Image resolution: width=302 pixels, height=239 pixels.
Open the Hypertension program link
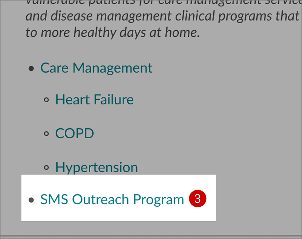click(x=96, y=167)
